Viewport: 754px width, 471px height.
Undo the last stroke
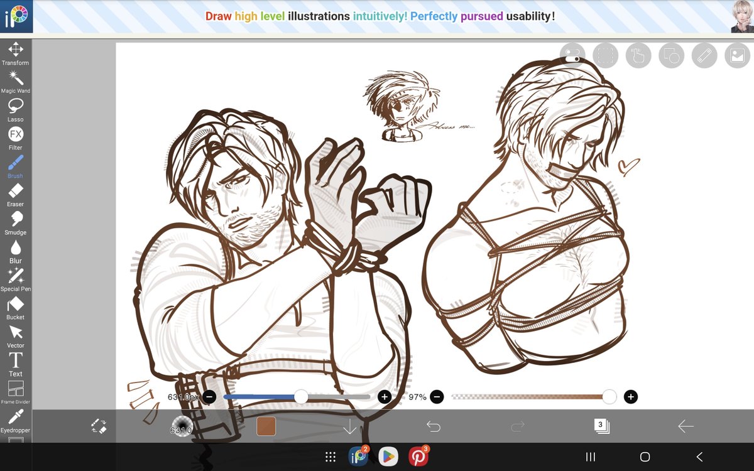[434, 426]
